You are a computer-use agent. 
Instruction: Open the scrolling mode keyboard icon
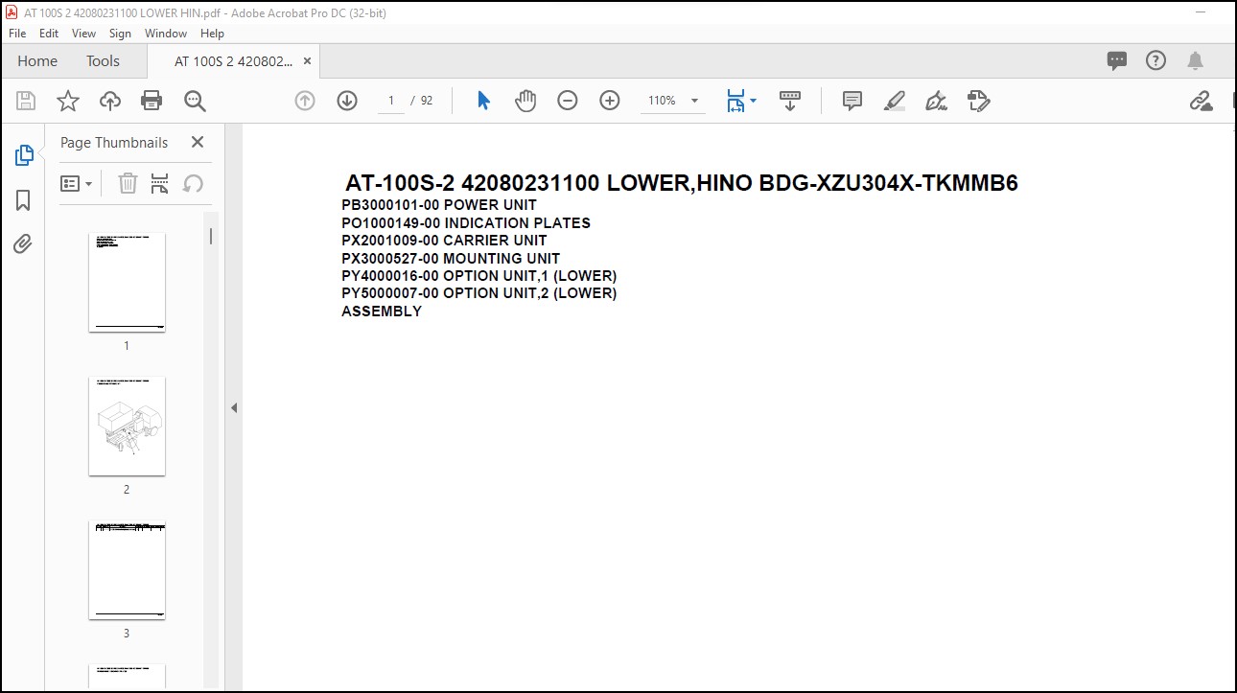coord(790,101)
